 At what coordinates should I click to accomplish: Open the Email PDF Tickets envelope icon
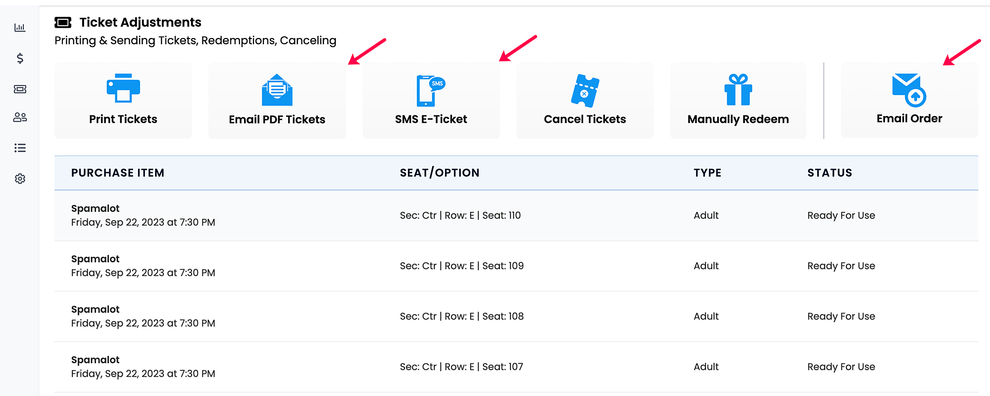click(x=277, y=90)
